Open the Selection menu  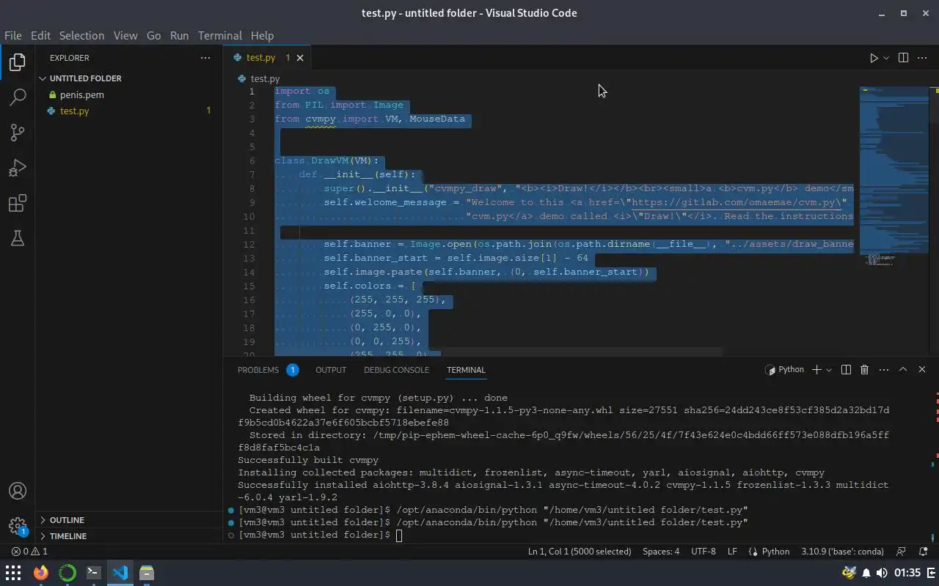(81, 35)
